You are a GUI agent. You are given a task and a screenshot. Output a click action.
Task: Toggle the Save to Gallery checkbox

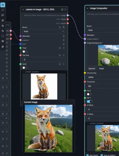102,155
